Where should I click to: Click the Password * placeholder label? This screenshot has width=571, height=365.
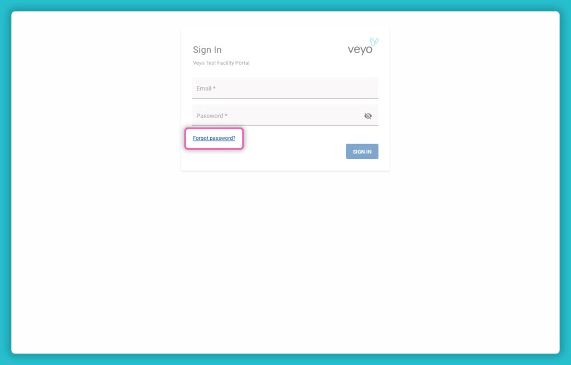pyautogui.click(x=211, y=116)
